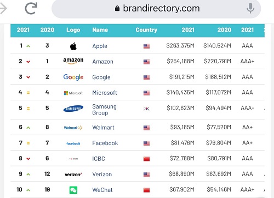The height and width of the screenshot is (198, 274).
Task: Click the Apple logo in first row
Action: [73, 46]
